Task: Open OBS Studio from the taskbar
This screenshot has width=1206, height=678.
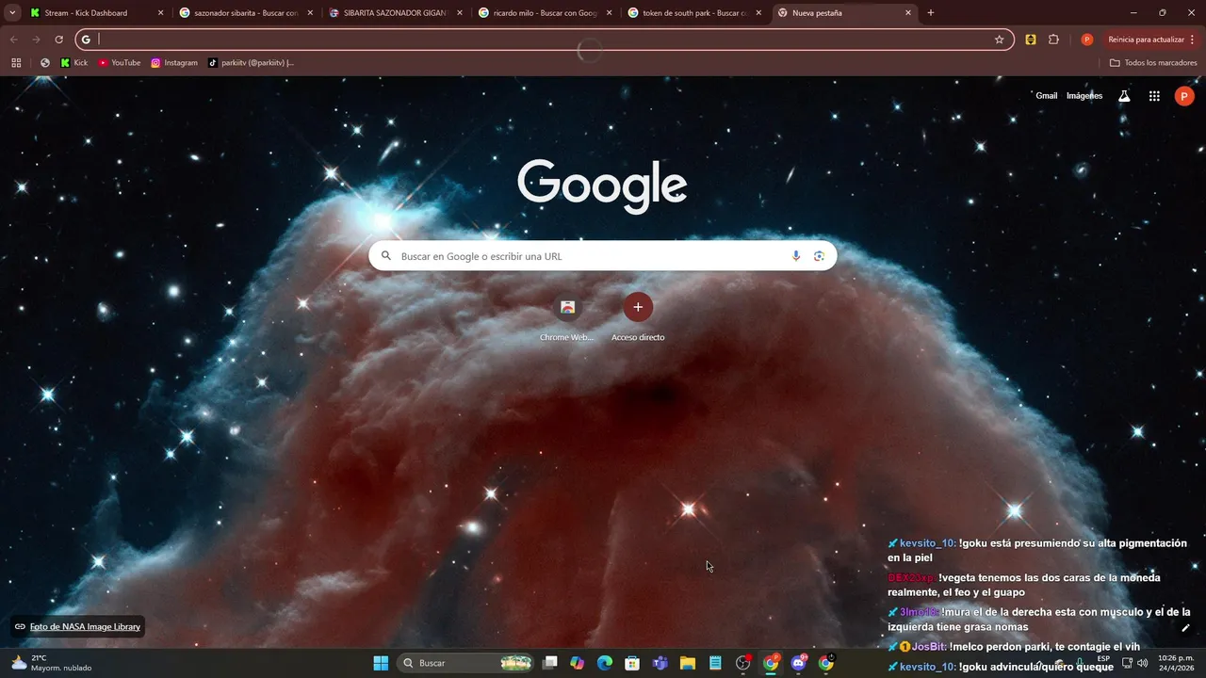Action: (743, 663)
